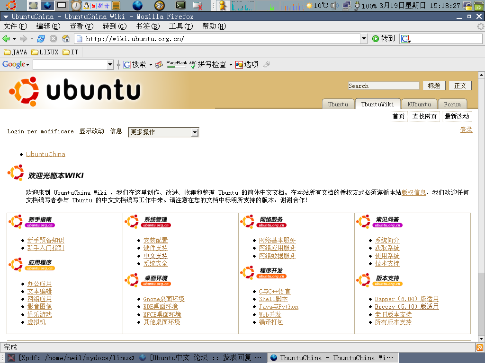Click the 最新改动 navigation link
The height and width of the screenshot is (363, 485).
click(x=457, y=116)
